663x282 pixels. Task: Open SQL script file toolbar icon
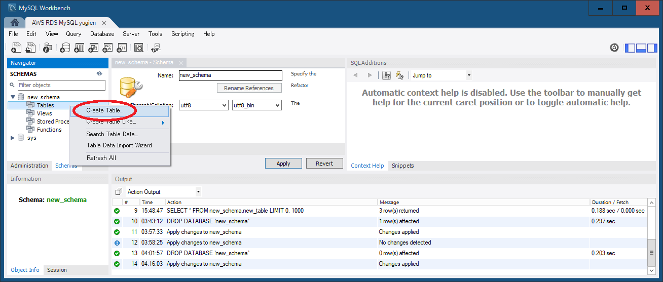(30, 48)
